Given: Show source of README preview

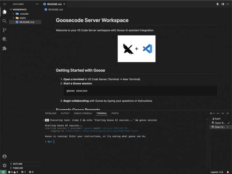Looking at the screenshot, I should click(218, 4).
